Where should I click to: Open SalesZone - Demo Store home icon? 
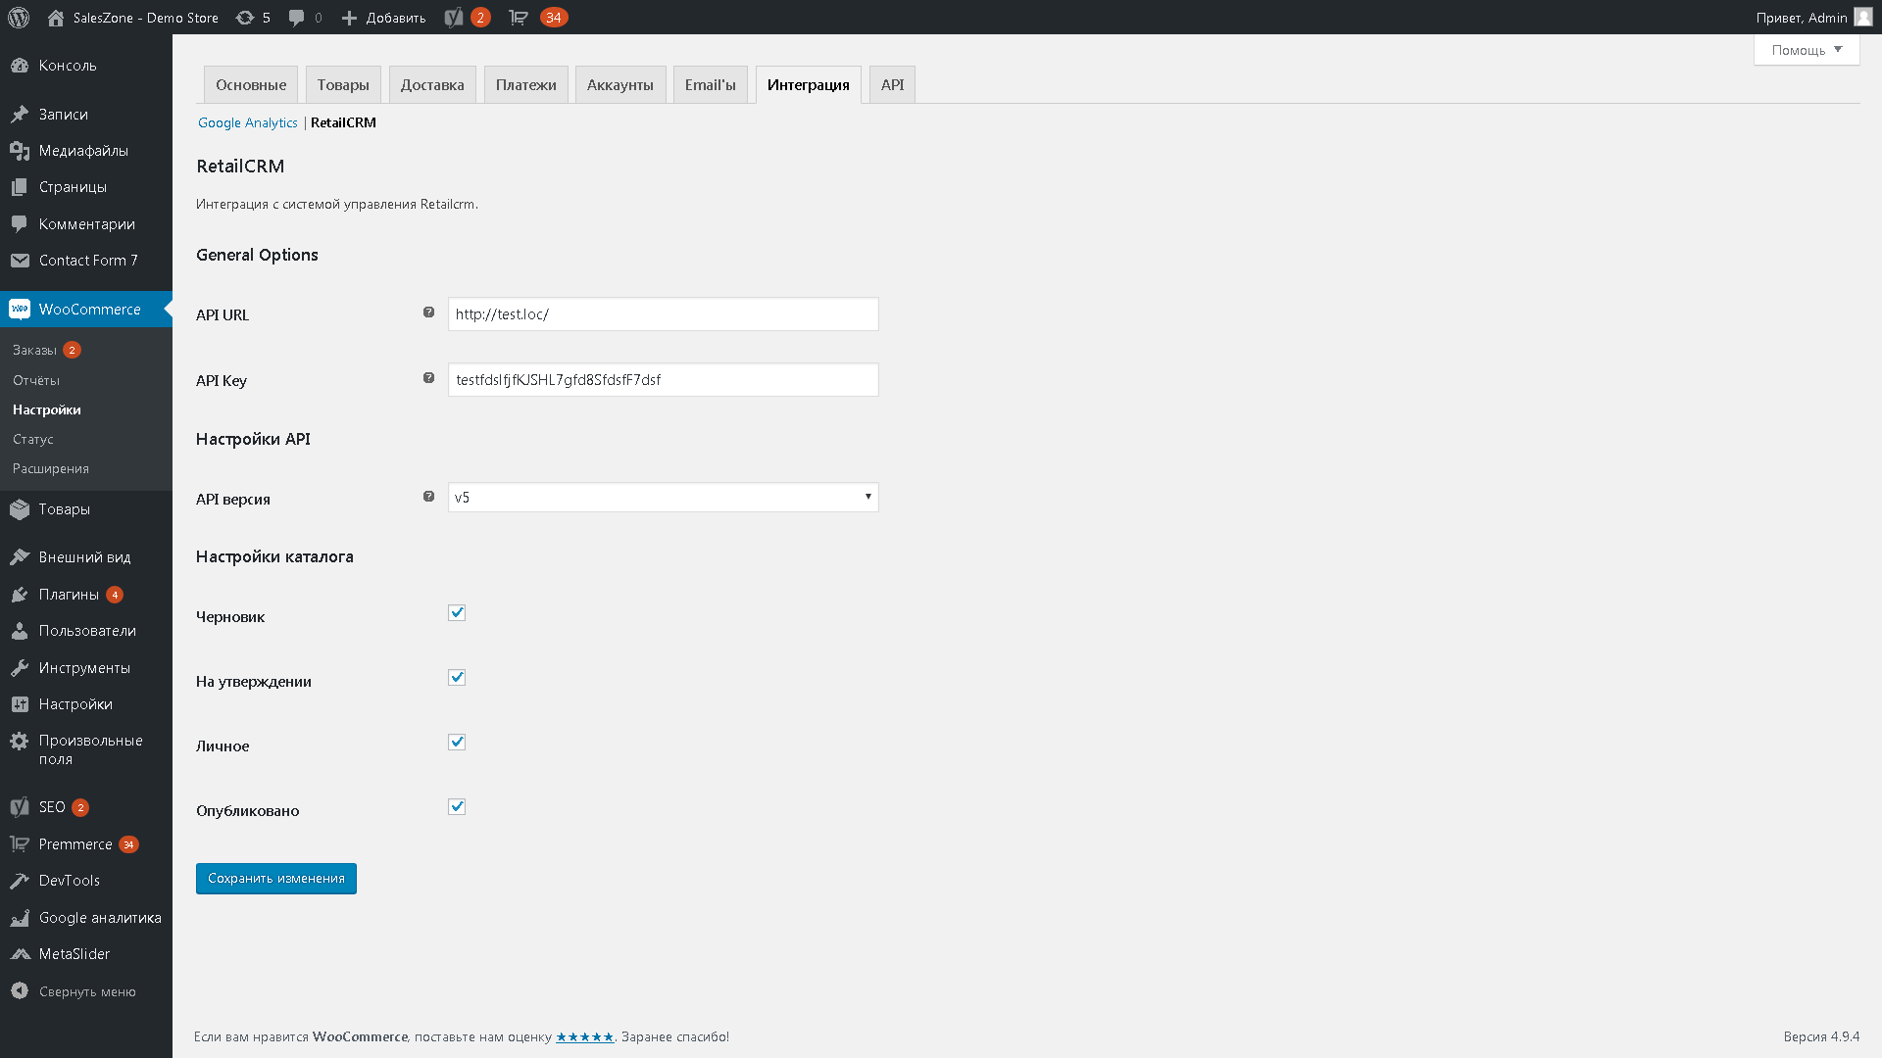point(56,18)
